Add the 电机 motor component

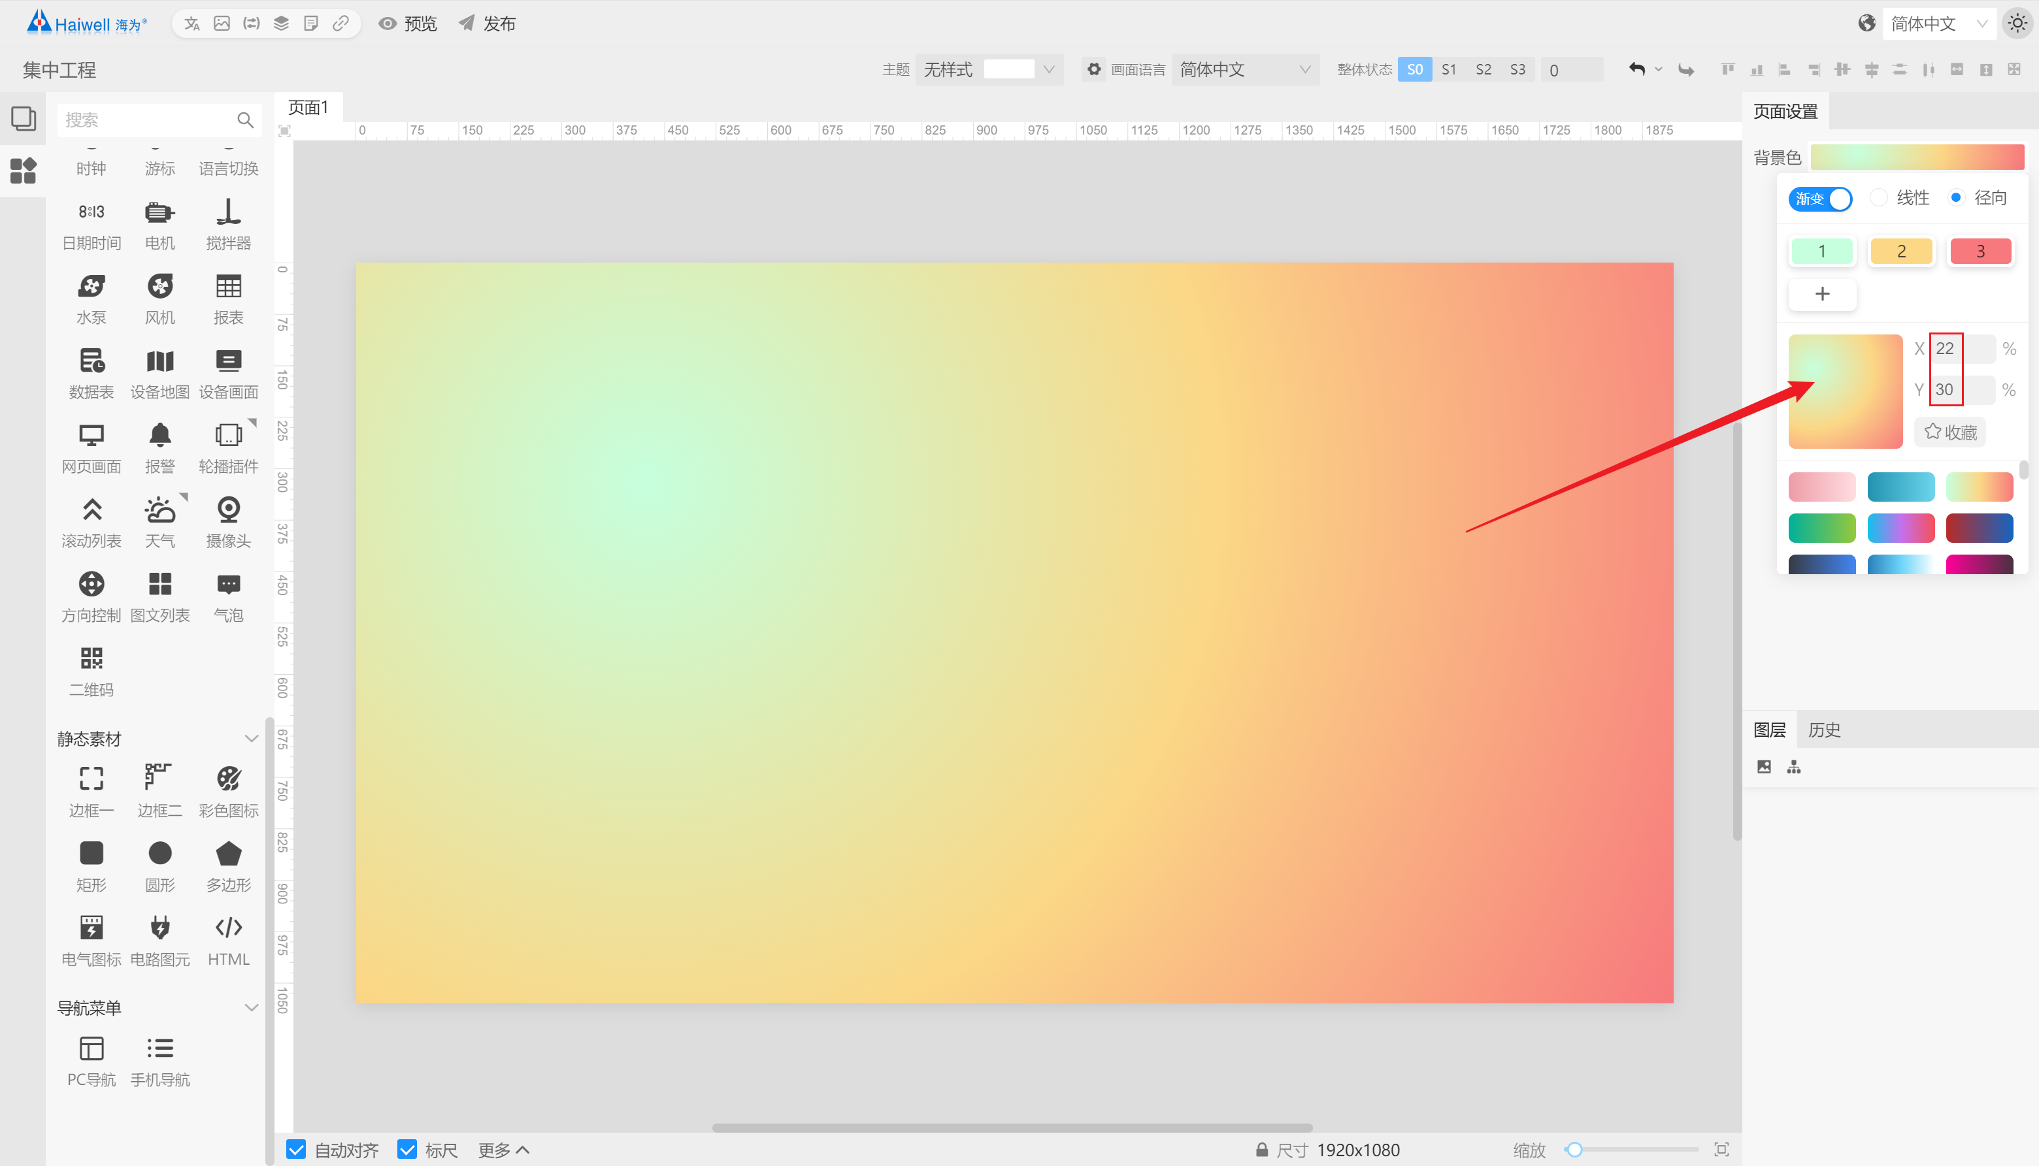click(159, 224)
